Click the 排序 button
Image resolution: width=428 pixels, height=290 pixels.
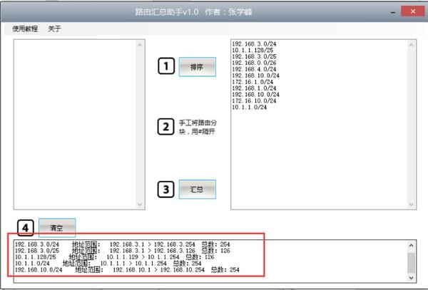pyautogui.click(x=198, y=67)
